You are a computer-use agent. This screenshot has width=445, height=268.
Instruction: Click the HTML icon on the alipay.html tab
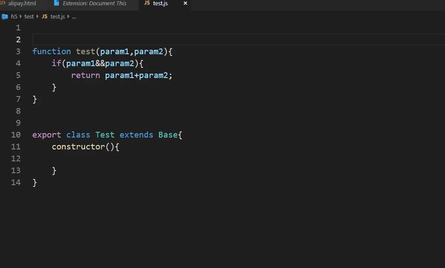coord(4,4)
